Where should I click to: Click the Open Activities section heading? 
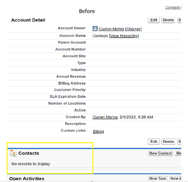coord(27,179)
